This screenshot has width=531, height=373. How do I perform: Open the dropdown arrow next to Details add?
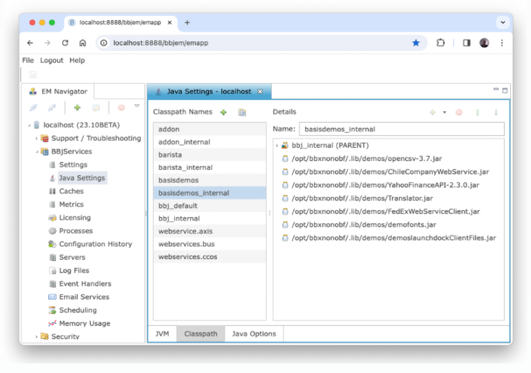click(x=445, y=112)
